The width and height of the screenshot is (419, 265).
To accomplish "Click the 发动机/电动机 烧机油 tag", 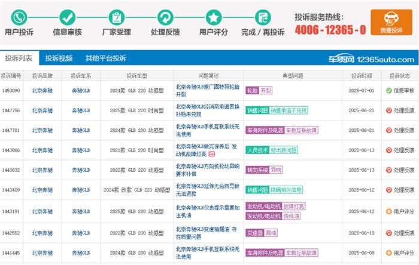I will (273, 216).
